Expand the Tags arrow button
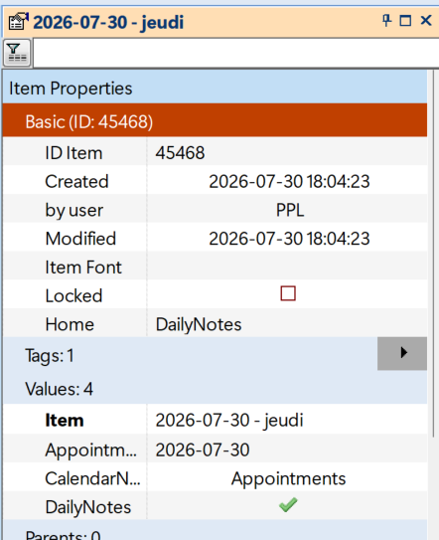The height and width of the screenshot is (540, 439). (x=402, y=353)
